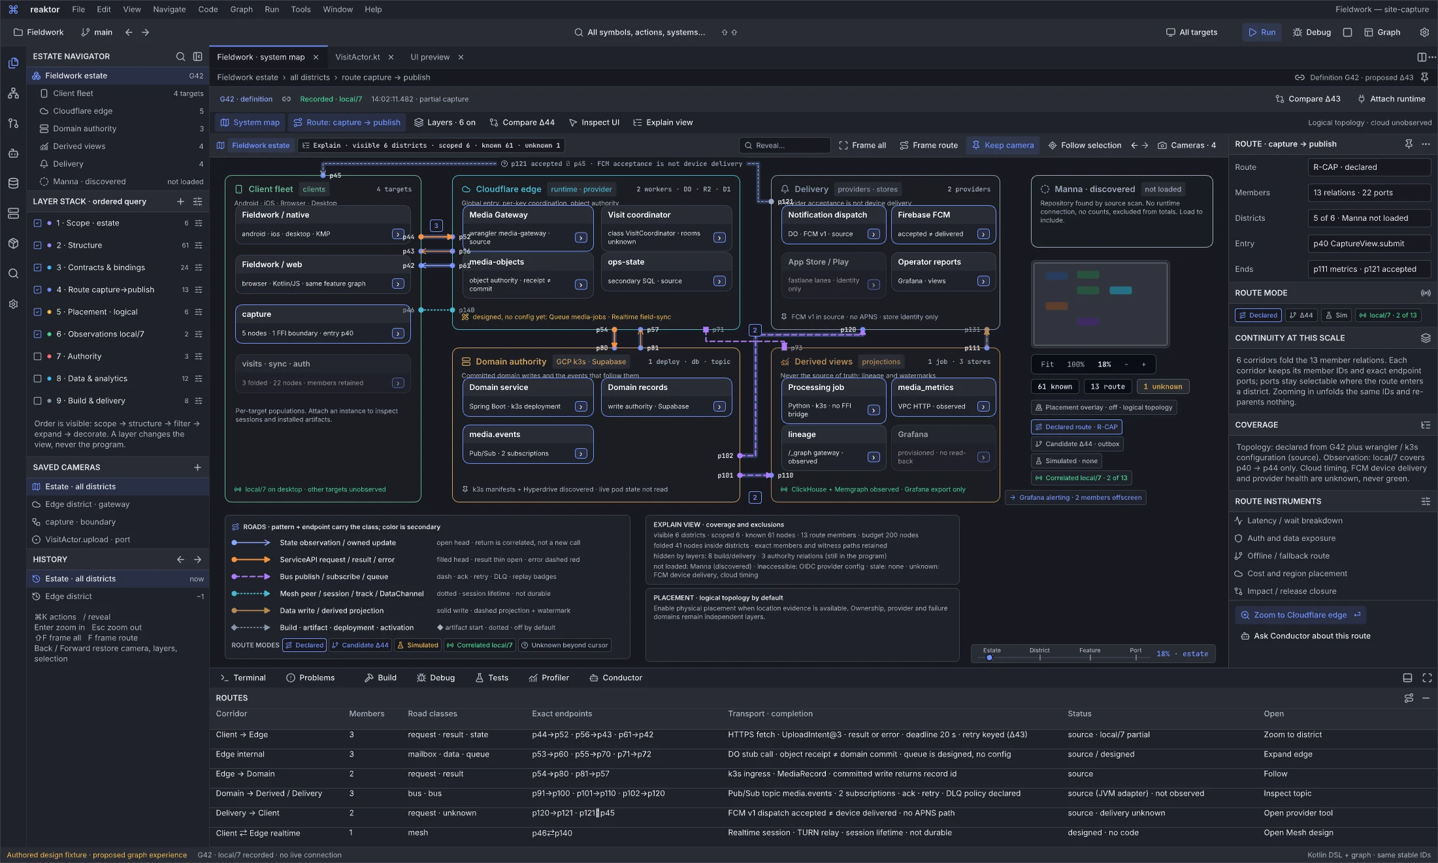This screenshot has height=863, width=1438.
Task: Add a saved camera with plus icon
Action: click(x=197, y=467)
